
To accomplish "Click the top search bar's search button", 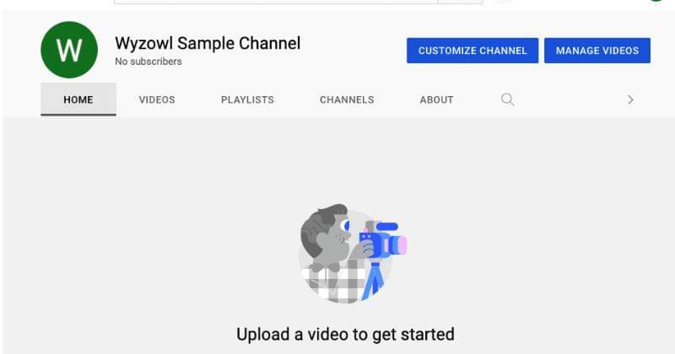I will coord(460,2).
